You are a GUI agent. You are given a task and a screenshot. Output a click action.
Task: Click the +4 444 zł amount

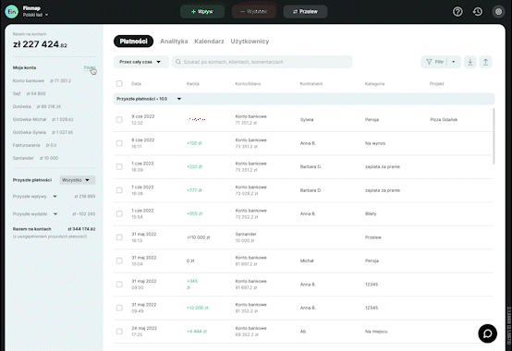[197, 331]
